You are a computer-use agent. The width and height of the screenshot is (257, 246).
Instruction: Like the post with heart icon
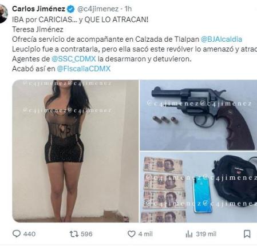(x=132, y=234)
